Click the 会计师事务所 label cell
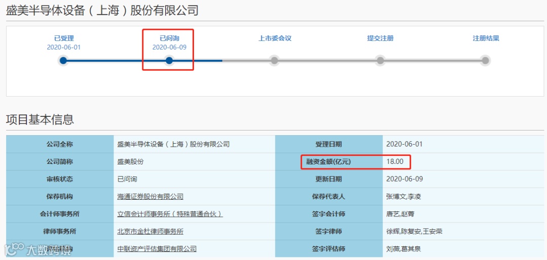This screenshot has width=547, height=260. click(60, 214)
